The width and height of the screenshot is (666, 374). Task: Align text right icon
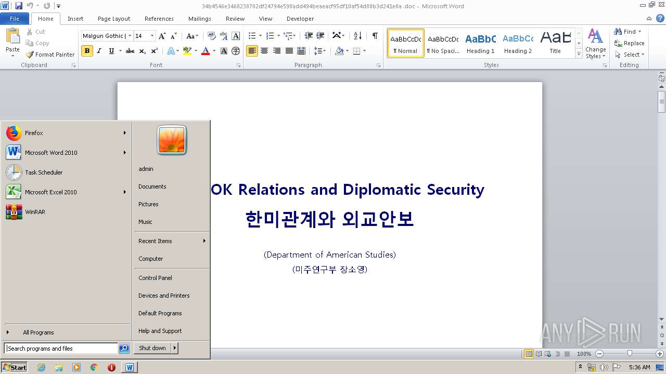[276, 51]
